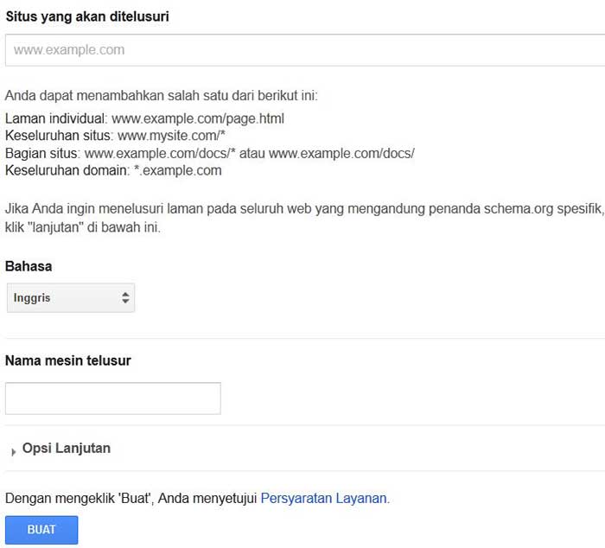Select the 'Keseluruhan situs' example line
The height and width of the screenshot is (548, 605).
(x=115, y=136)
